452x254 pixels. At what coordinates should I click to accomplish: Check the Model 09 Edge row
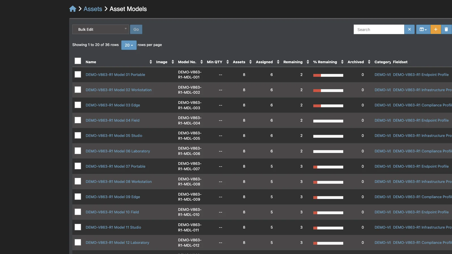tap(78, 196)
